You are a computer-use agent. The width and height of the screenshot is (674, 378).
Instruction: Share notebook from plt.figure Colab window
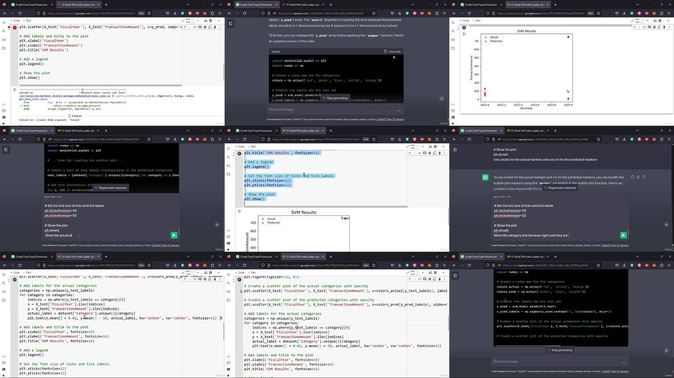pyautogui.click(x=430, y=272)
